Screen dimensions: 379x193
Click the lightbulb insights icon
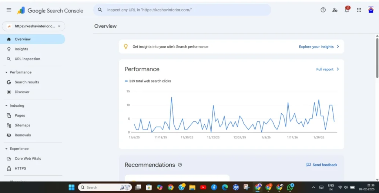126,46
